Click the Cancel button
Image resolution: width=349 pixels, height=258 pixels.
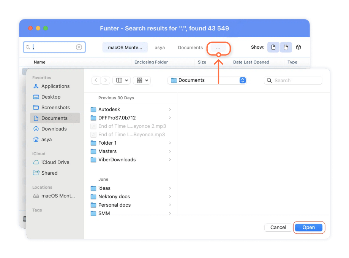278,228
